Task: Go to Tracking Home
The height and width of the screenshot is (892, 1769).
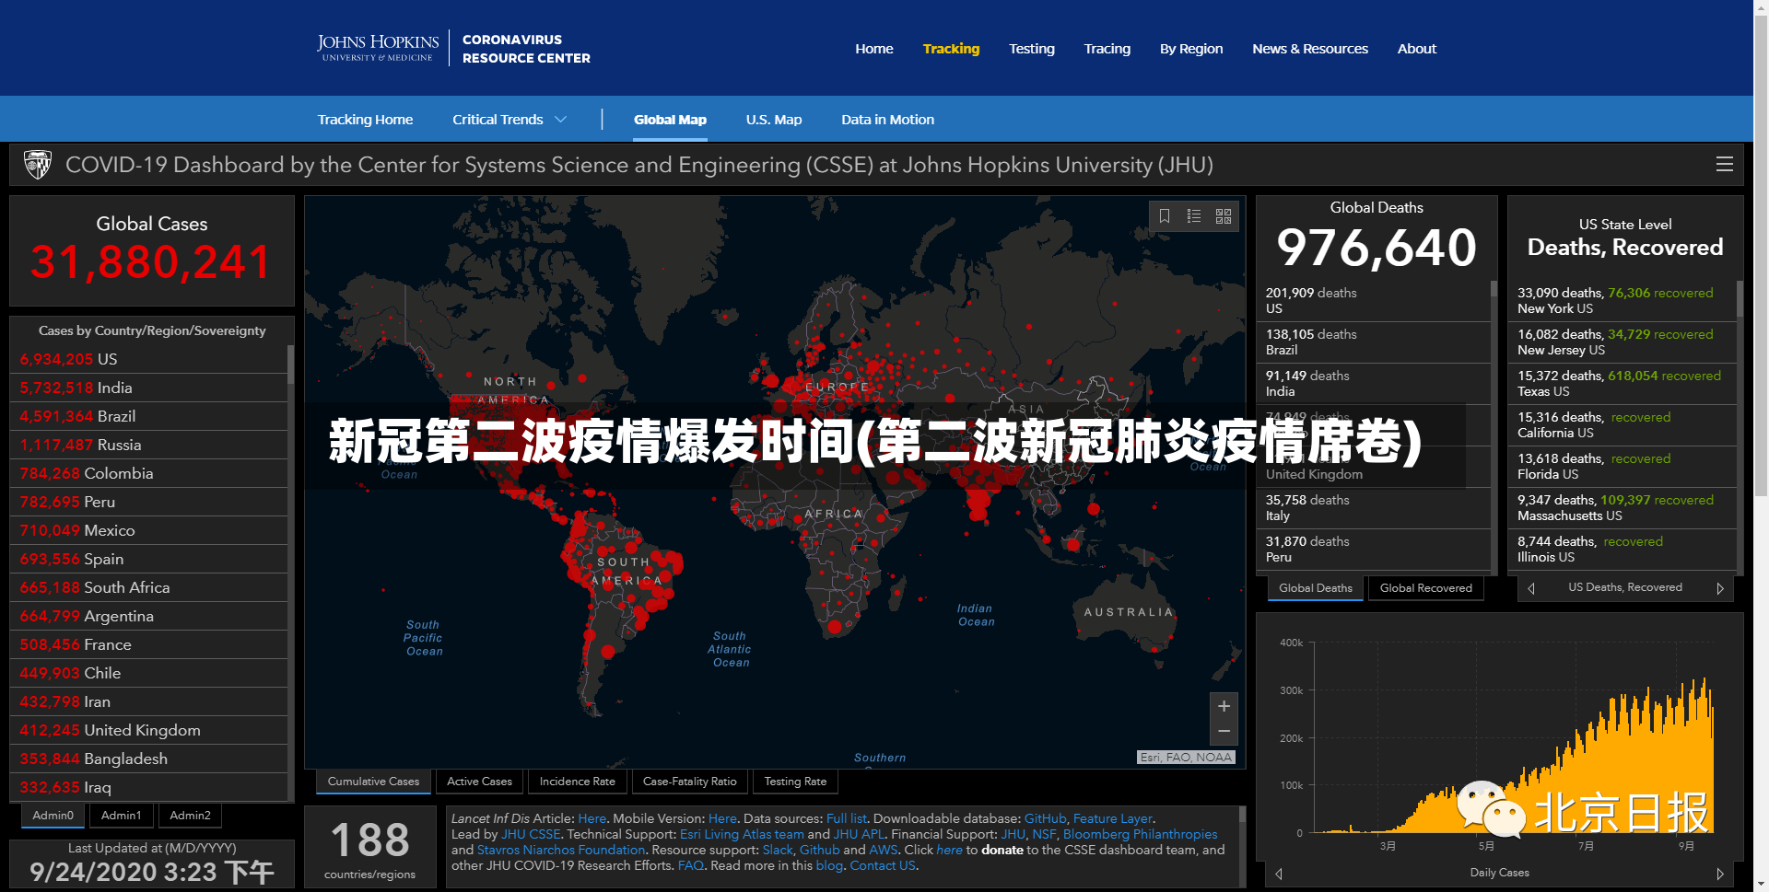Action: coord(365,120)
